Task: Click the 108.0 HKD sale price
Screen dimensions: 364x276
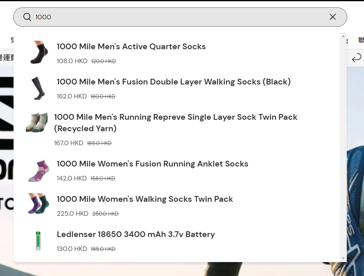Action: (x=72, y=61)
